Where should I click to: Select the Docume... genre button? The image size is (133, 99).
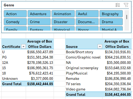(87, 22)
